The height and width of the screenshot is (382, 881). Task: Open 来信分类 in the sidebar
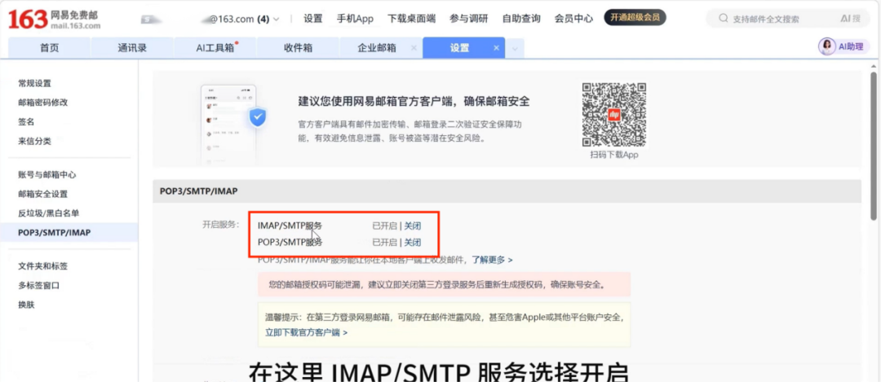point(35,141)
